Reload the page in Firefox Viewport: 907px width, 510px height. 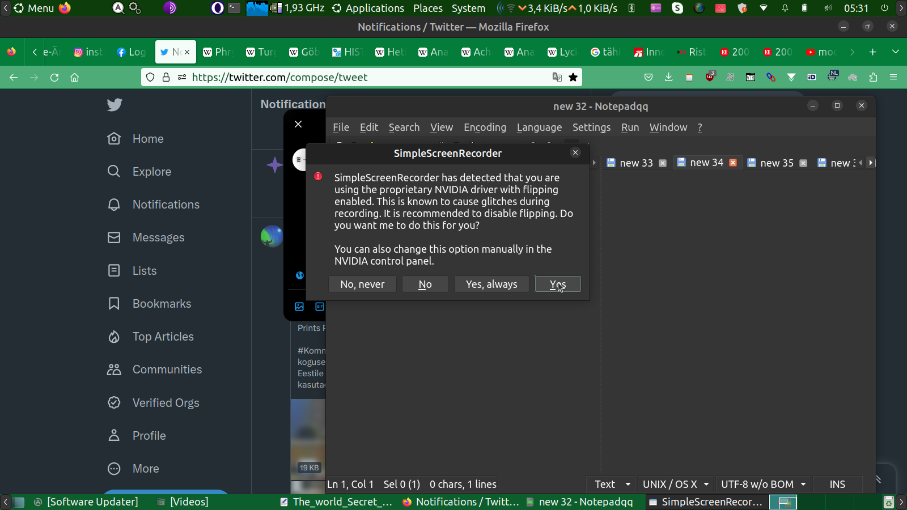pos(54,78)
